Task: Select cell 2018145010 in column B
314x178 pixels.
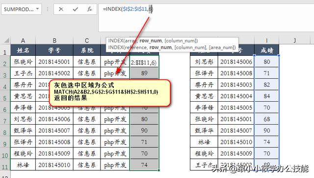Action: [x=54, y=165]
